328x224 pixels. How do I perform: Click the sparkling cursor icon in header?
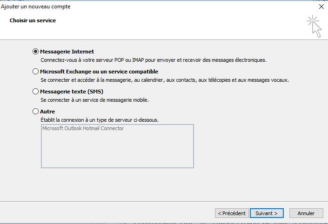tap(315, 26)
